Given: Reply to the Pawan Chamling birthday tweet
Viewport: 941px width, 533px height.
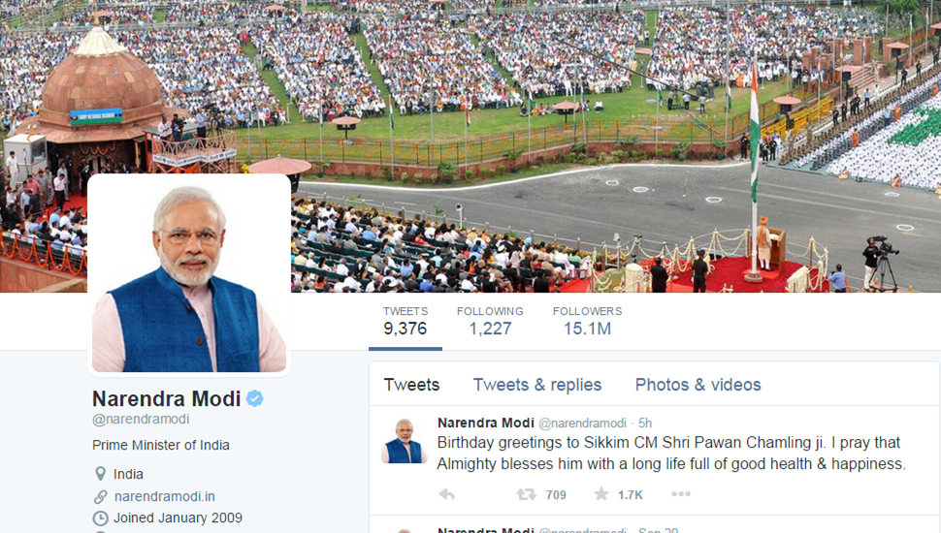Looking at the screenshot, I should point(447,494).
